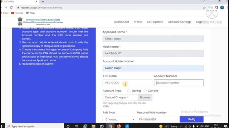
Task: Click instruction text 'Proceed to click on submit'
Action: [38, 64]
